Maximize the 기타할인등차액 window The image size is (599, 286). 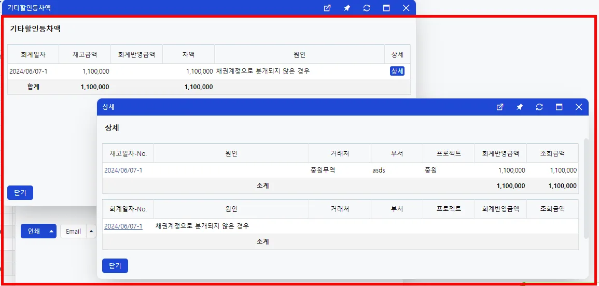386,8
